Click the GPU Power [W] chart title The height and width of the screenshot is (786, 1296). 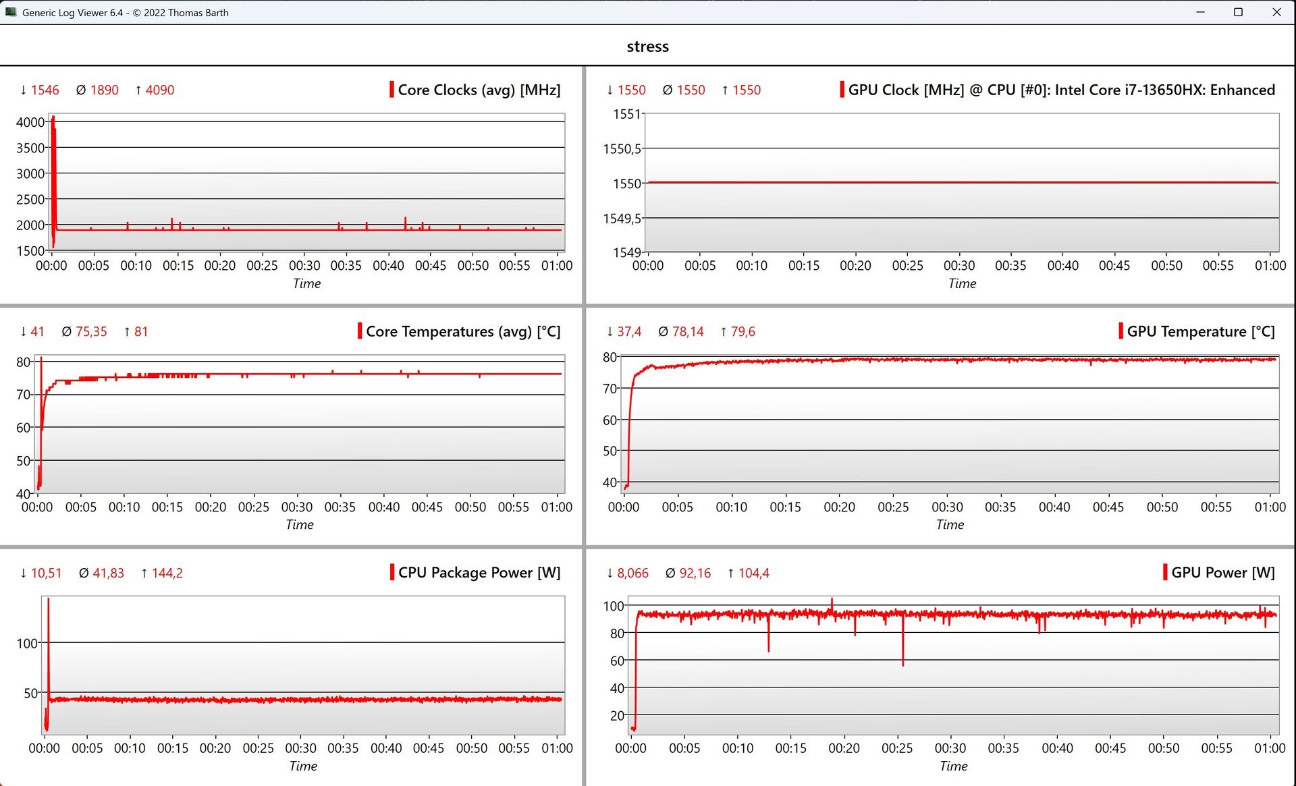click(x=1222, y=572)
